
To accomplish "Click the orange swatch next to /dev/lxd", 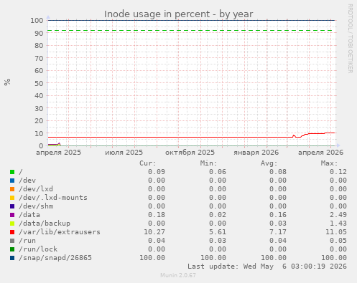I will point(12,189).
